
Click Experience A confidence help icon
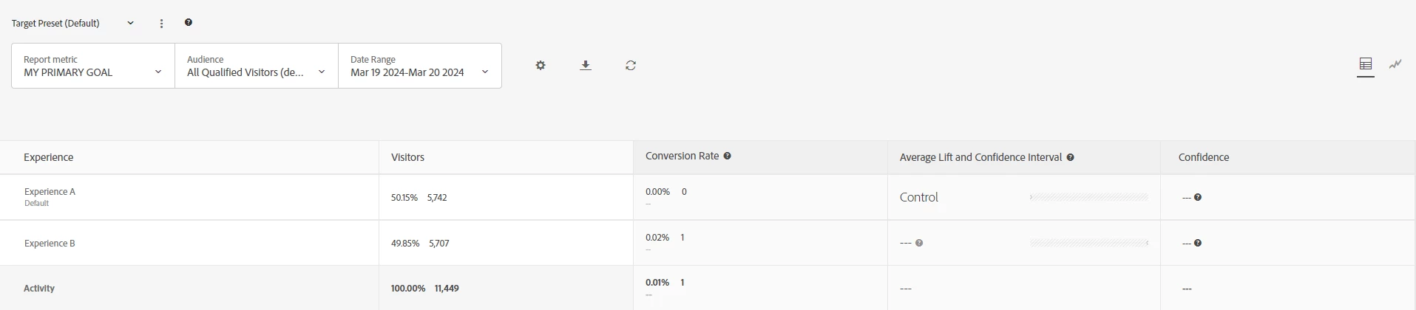[x=1198, y=198]
